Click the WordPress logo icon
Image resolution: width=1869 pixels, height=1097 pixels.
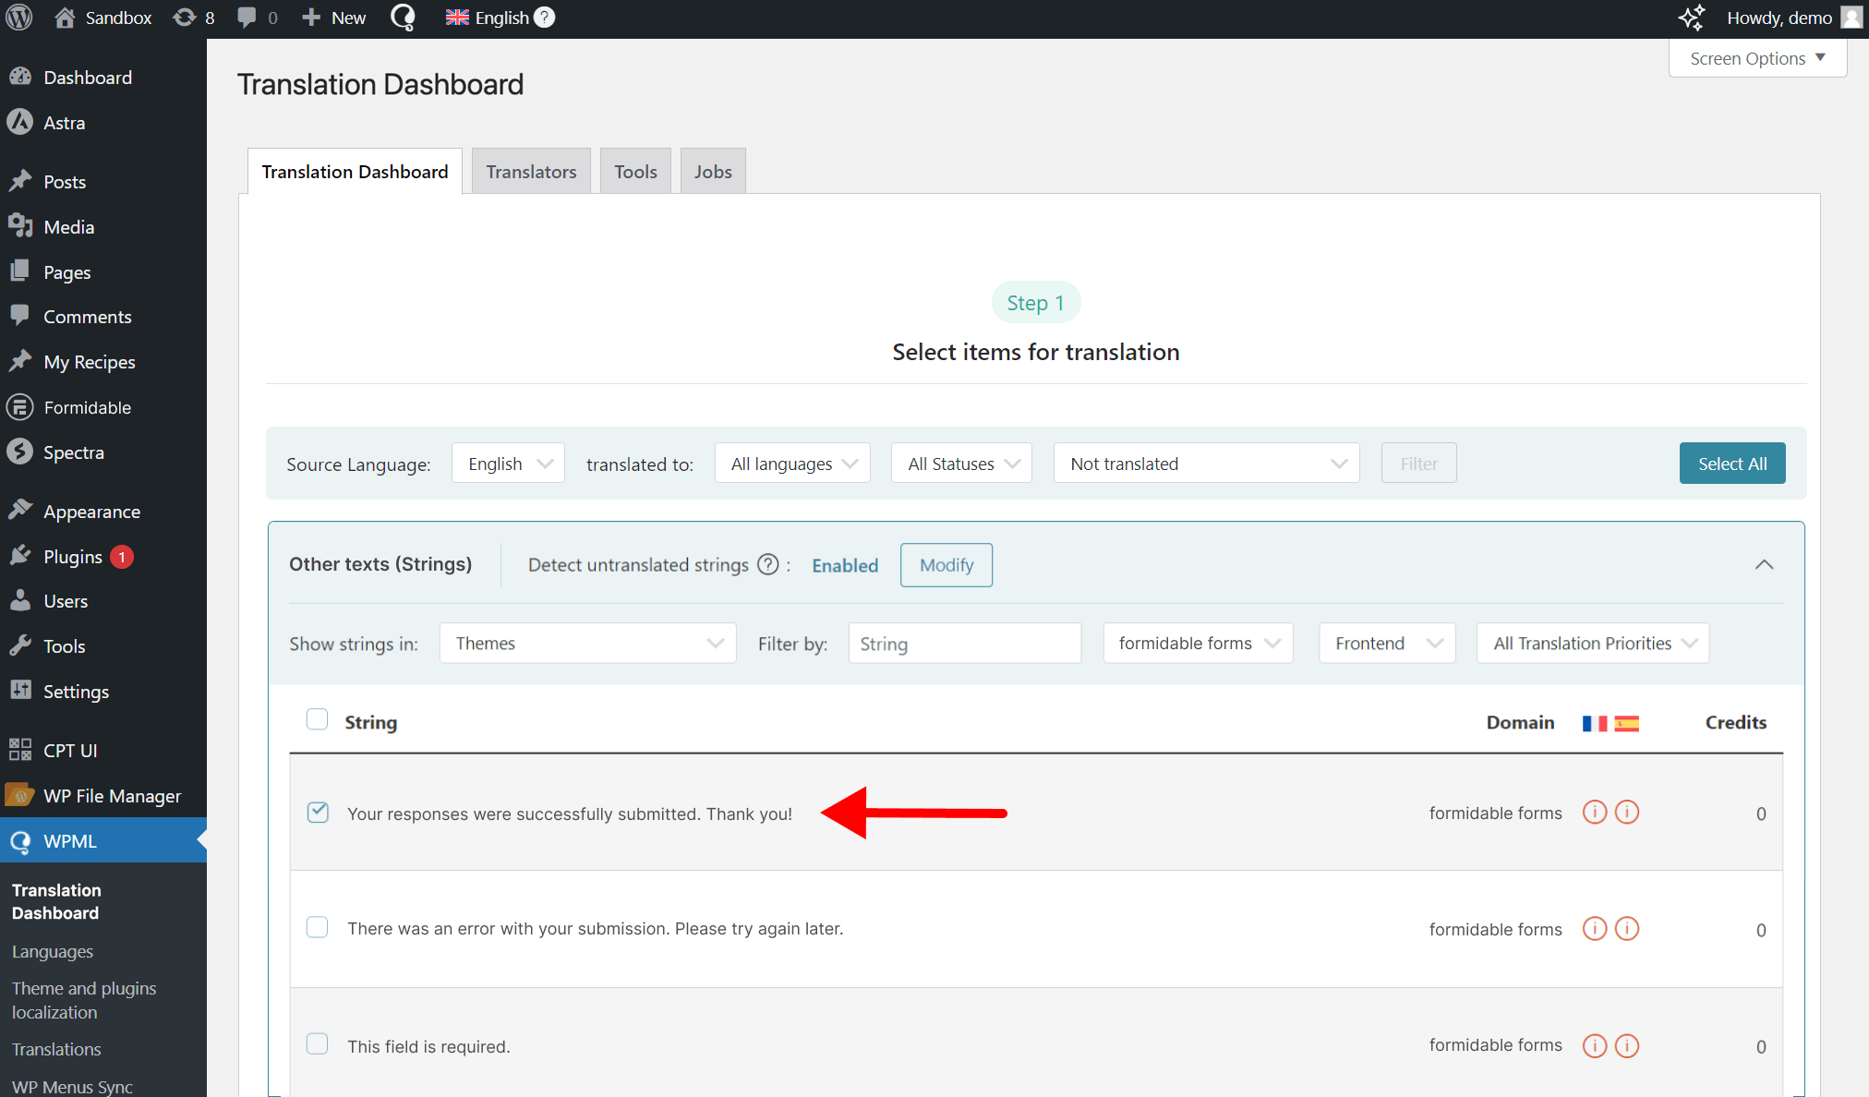18,18
